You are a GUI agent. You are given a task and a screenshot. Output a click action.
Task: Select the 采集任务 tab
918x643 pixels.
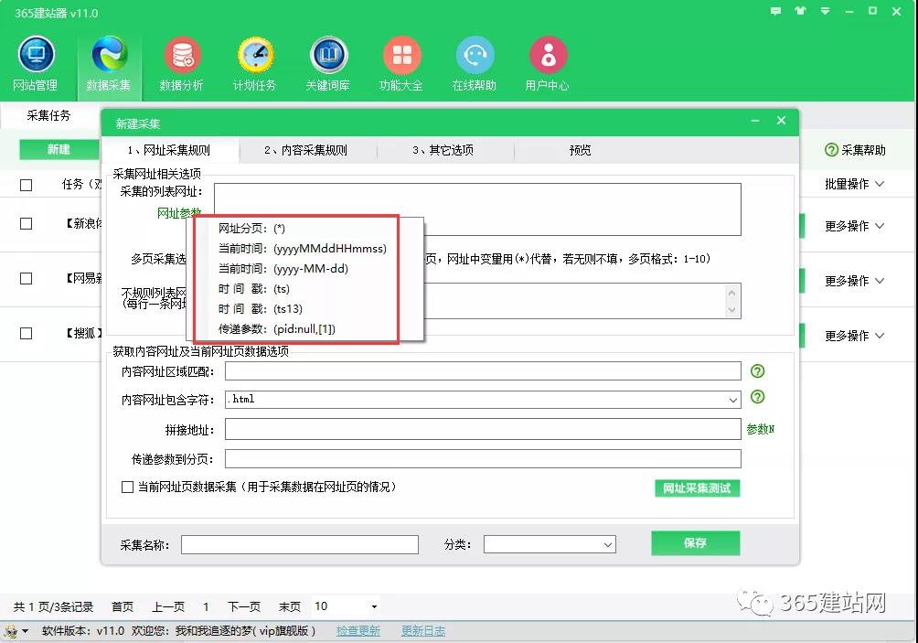(x=48, y=115)
